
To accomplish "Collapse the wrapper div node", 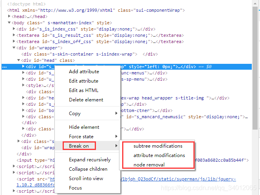I will coord(14,48).
